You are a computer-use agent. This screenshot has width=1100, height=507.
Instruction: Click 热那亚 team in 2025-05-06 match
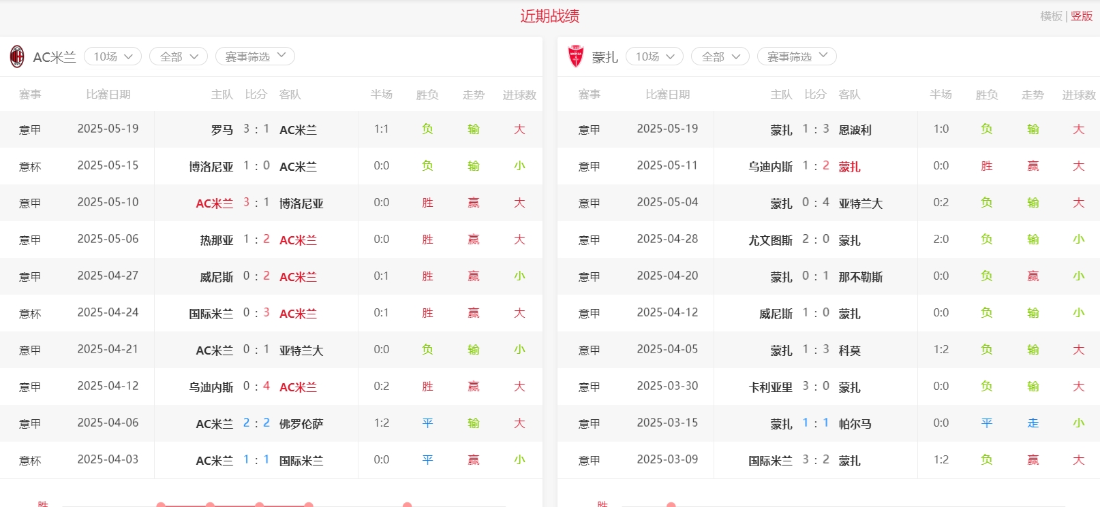217,240
